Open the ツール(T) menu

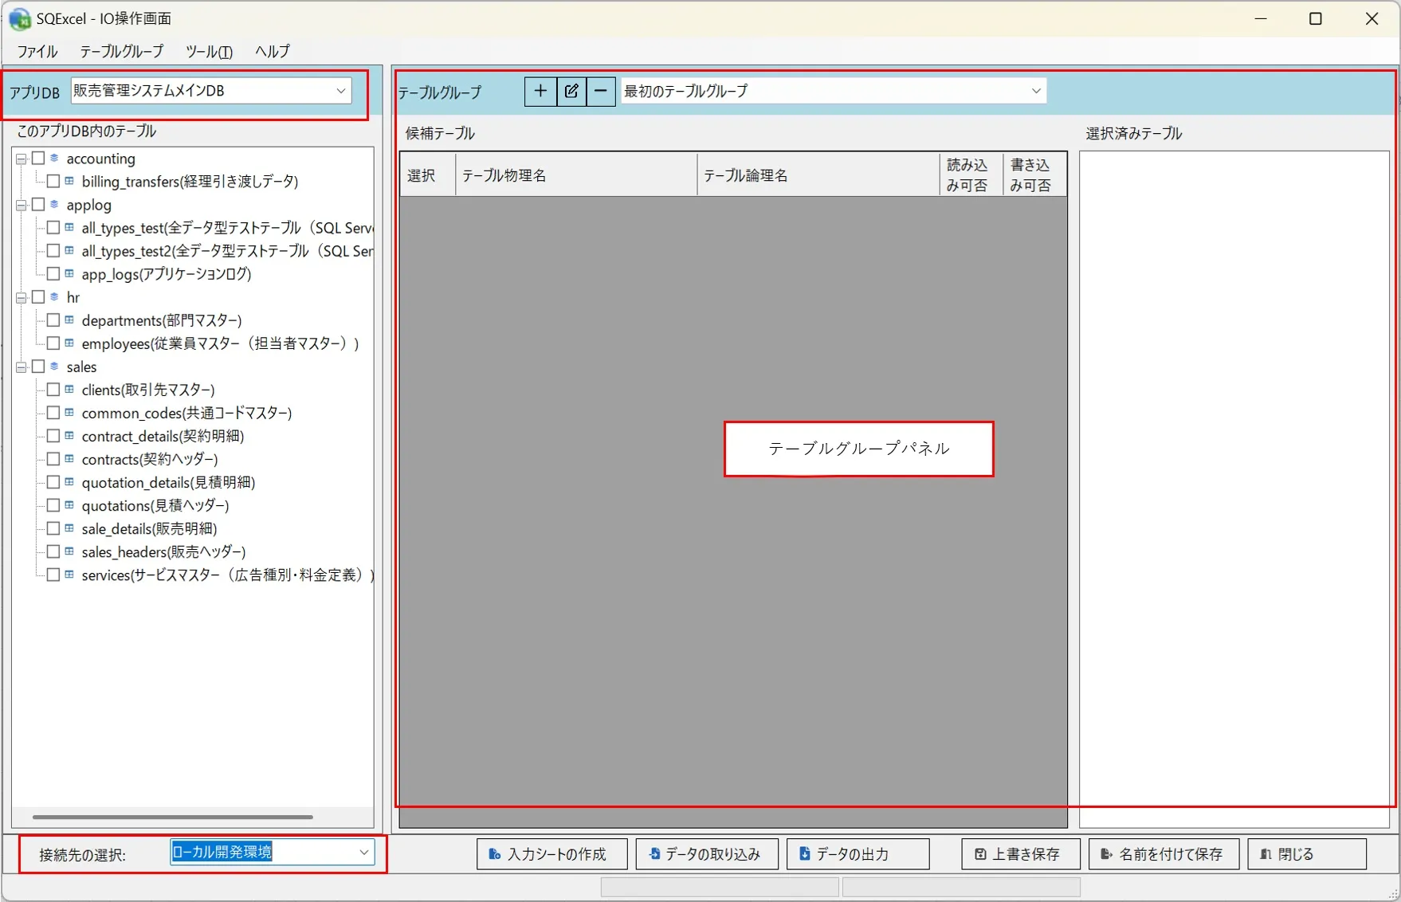pos(209,51)
